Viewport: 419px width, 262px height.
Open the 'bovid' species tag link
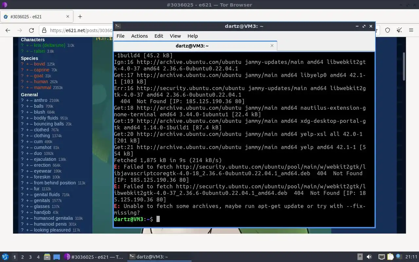(x=39, y=64)
